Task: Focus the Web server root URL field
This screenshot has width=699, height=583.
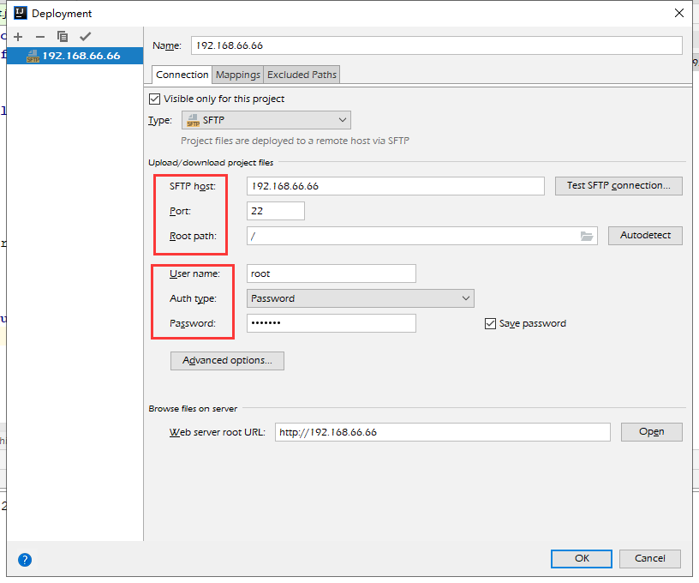Action: point(442,432)
